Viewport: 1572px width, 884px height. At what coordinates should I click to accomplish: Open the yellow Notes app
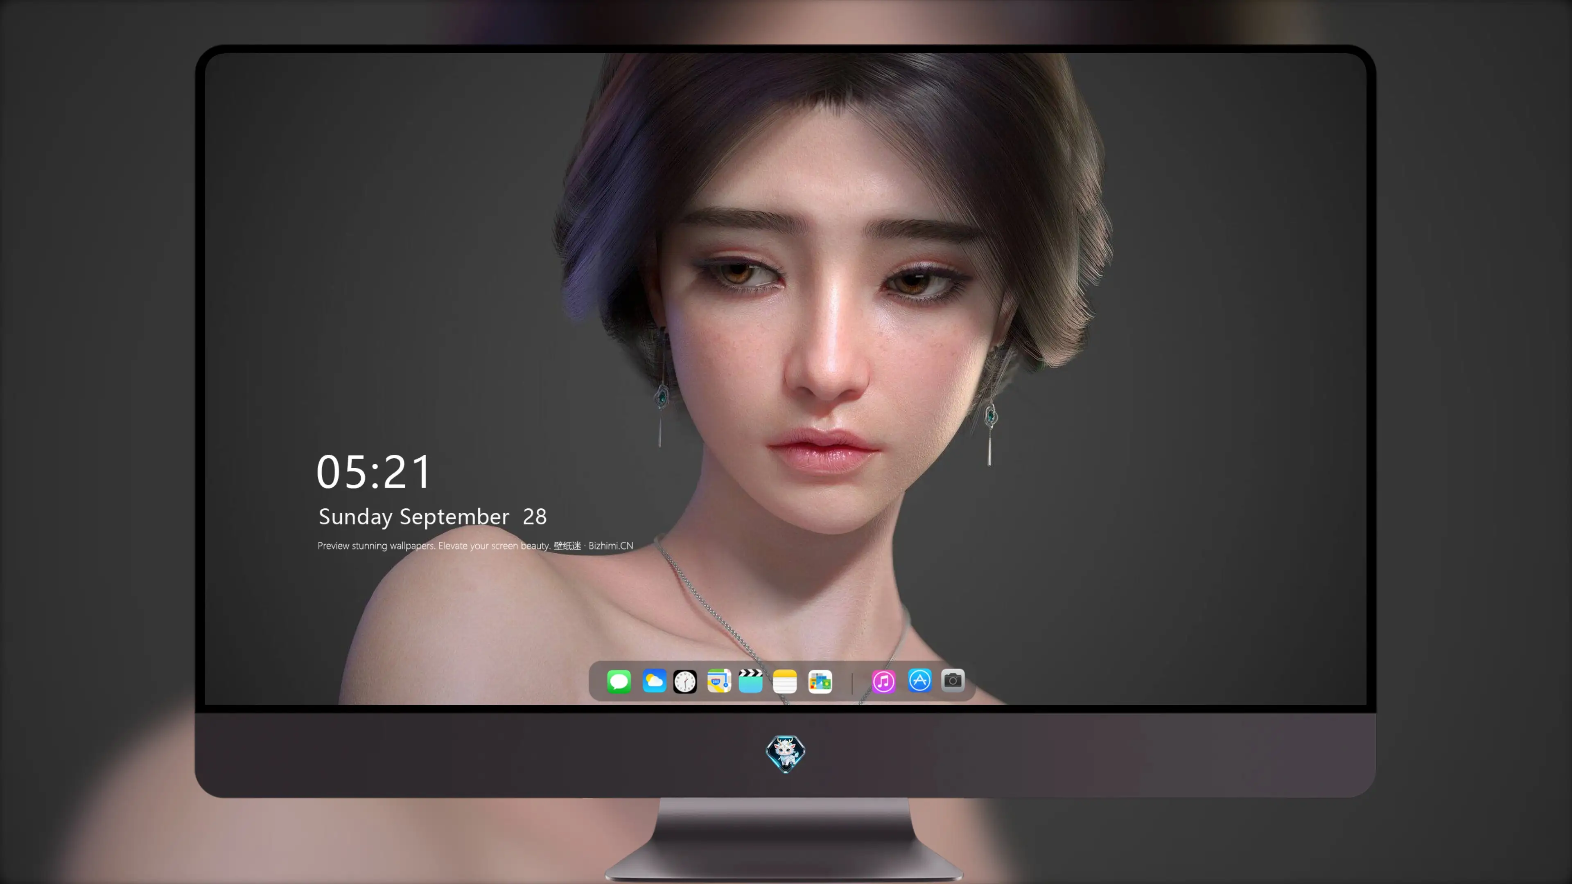pyautogui.click(x=785, y=681)
